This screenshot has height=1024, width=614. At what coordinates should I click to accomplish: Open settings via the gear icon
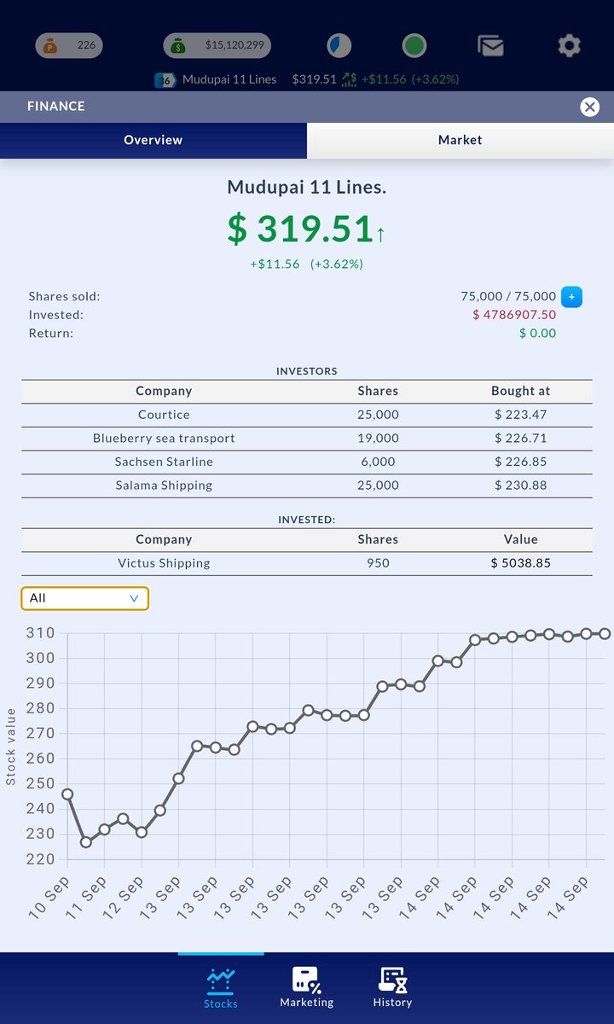569,45
